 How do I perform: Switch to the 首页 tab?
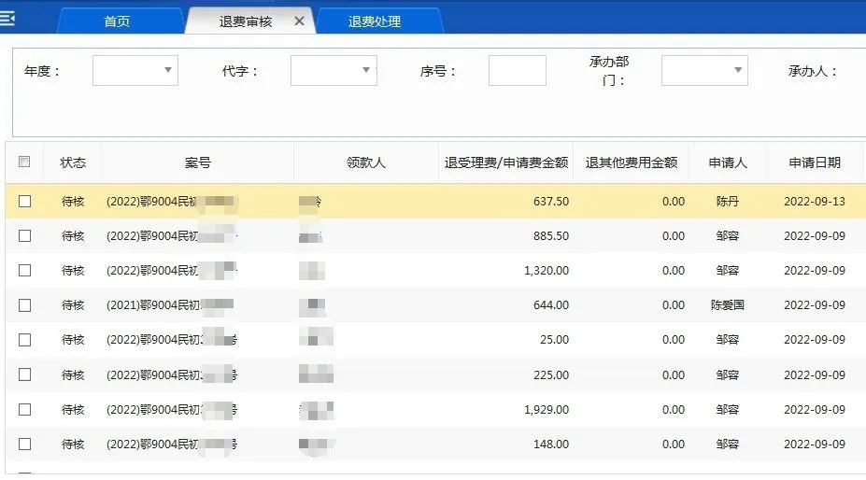click(x=117, y=21)
